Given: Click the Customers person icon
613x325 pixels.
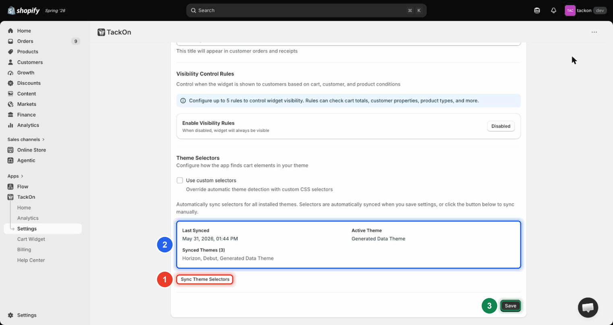Looking at the screenshot, I should pyautogui.click(x=10, y=62).
